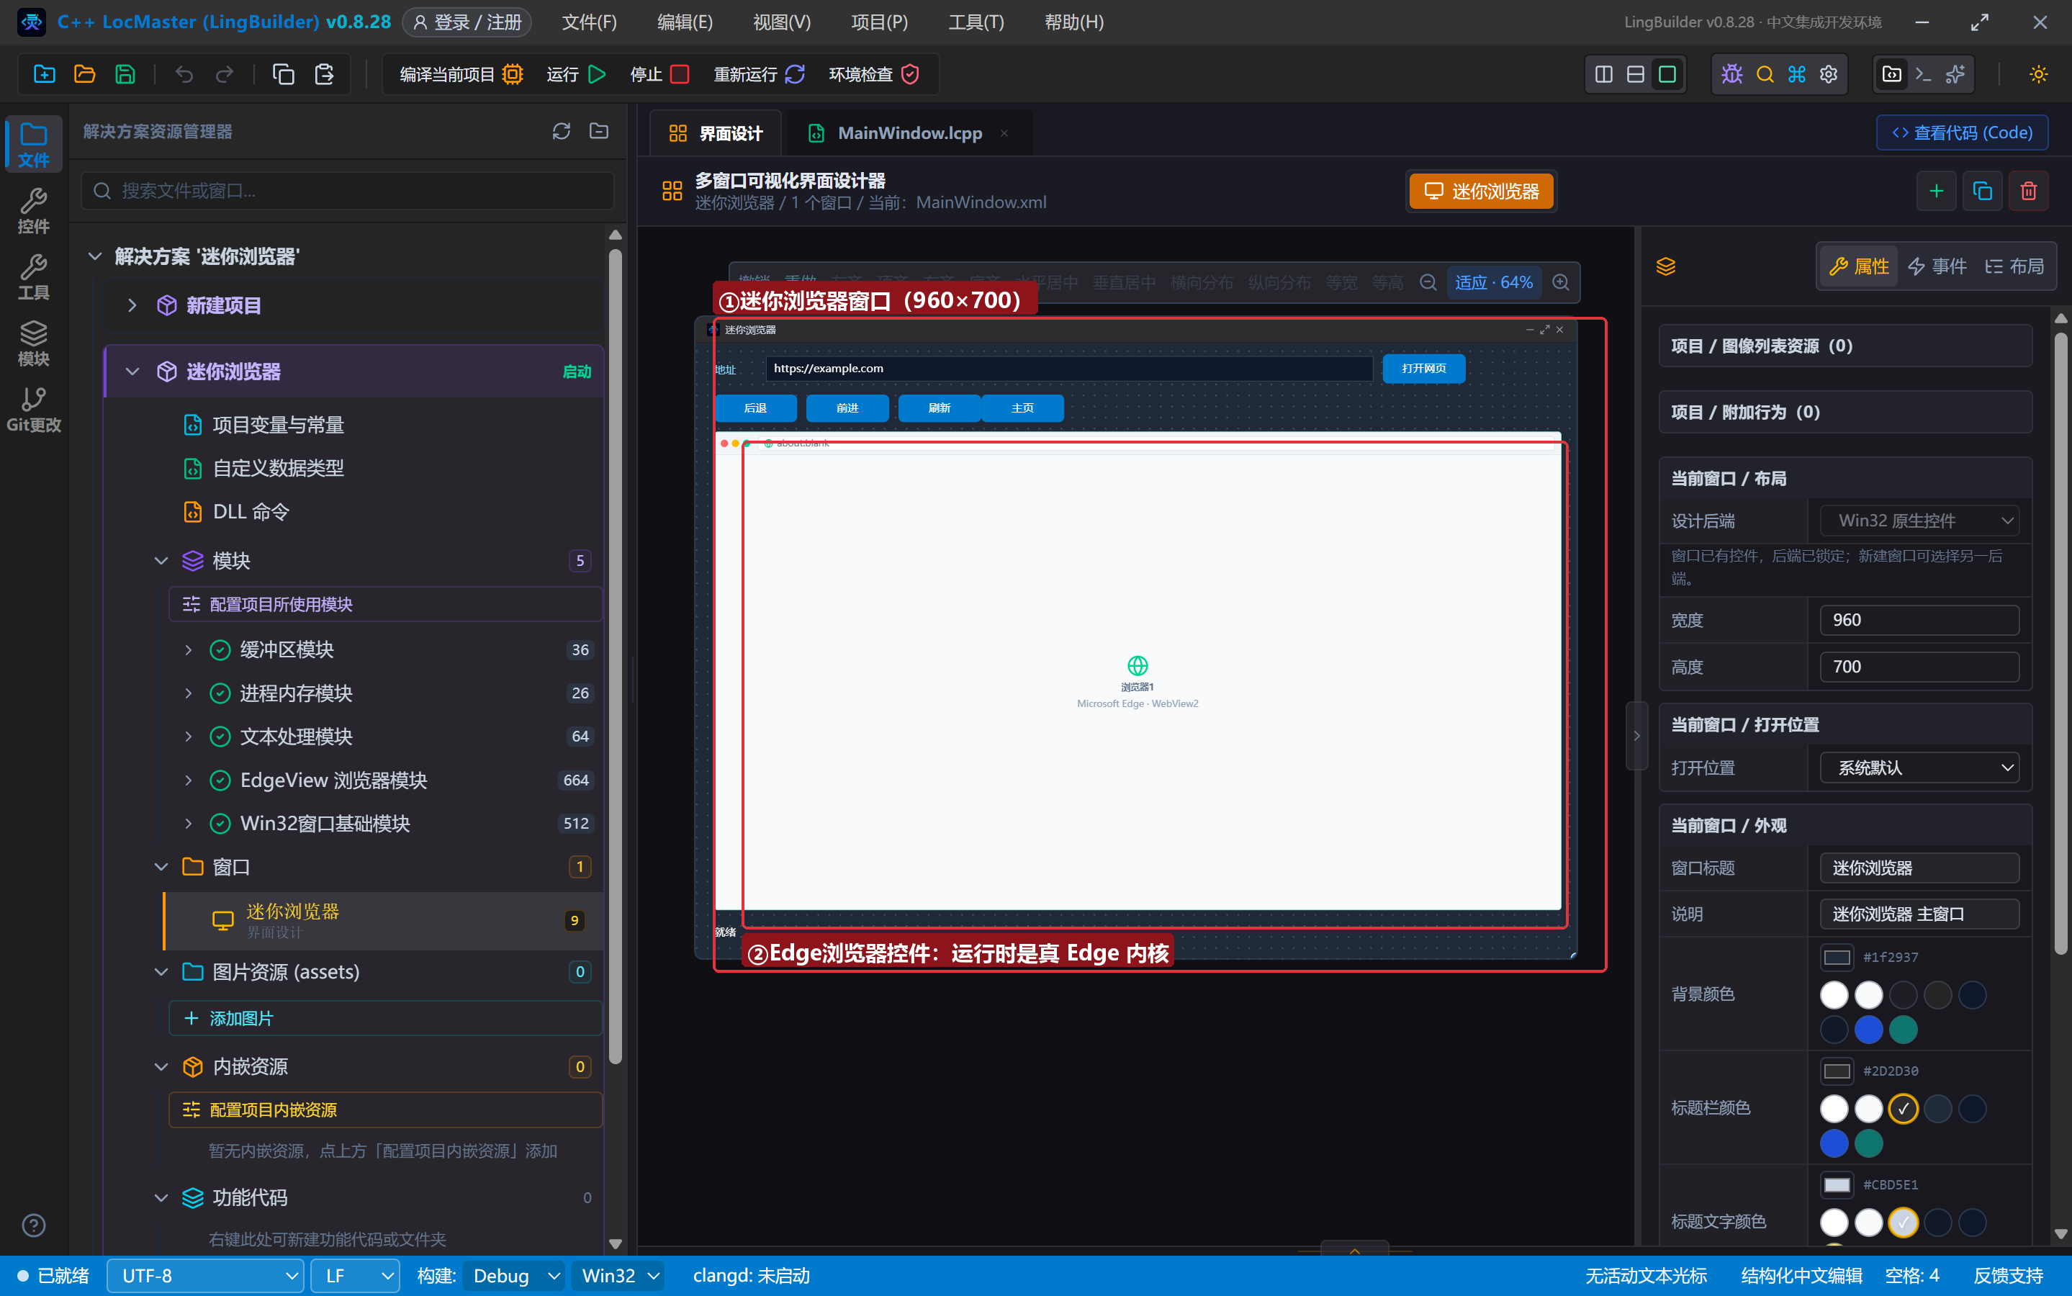This screenshot has height=1296, width=2072.
Task: Open the 打开位置 系统默认 dropdown
Action: (x=1919, y=767)
